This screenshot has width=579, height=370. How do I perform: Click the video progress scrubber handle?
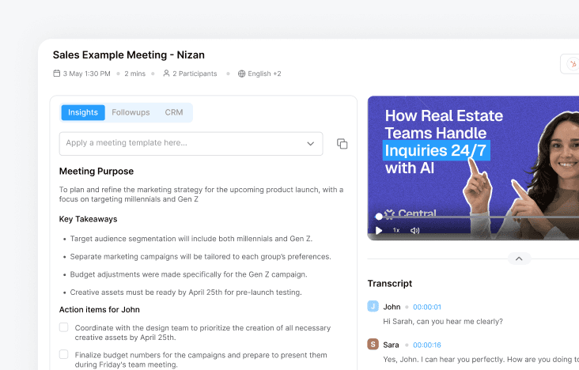379,217
